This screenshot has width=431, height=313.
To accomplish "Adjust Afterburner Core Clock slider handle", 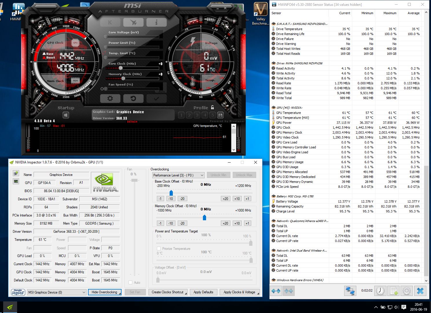I will pyautogui.click(x=120, y=68).
